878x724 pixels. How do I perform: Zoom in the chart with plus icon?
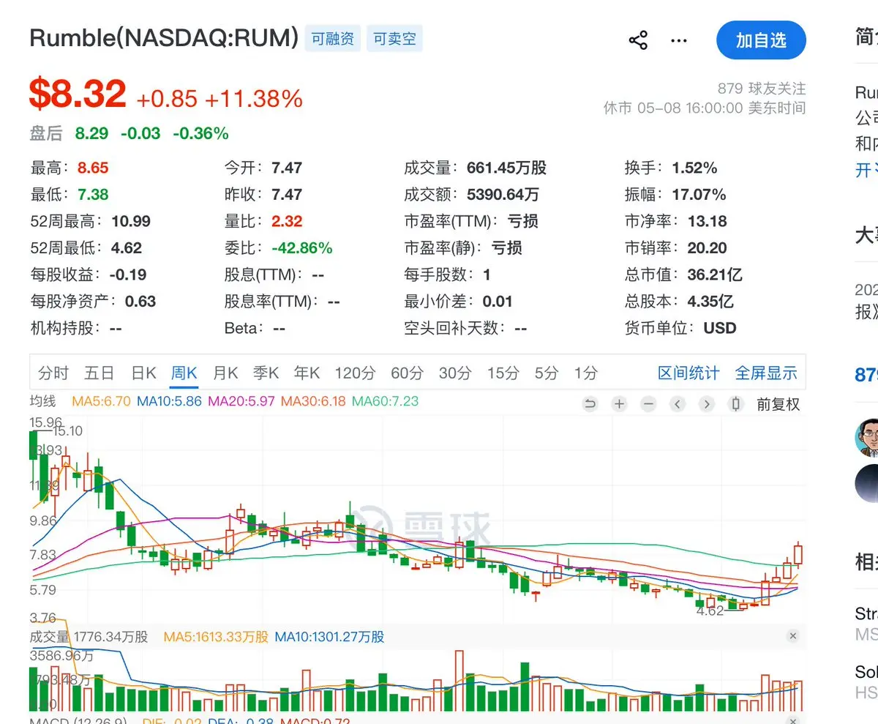coord(619,404)
